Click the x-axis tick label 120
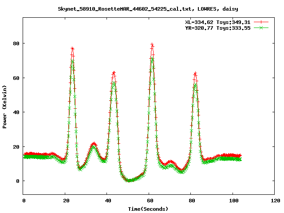The height and width of the screenshot is (213, 284). (x=276, y=201)
